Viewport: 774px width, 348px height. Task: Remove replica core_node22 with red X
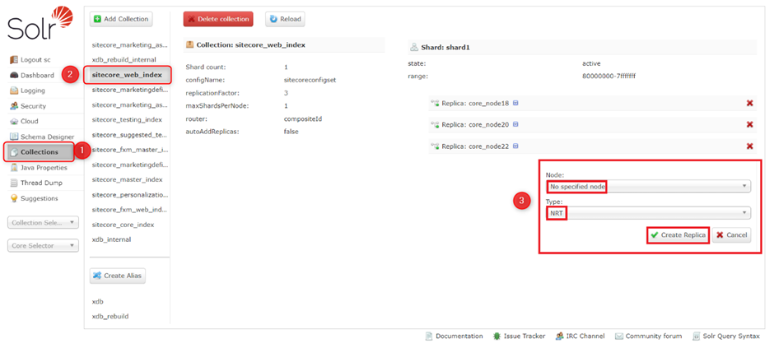749,146
